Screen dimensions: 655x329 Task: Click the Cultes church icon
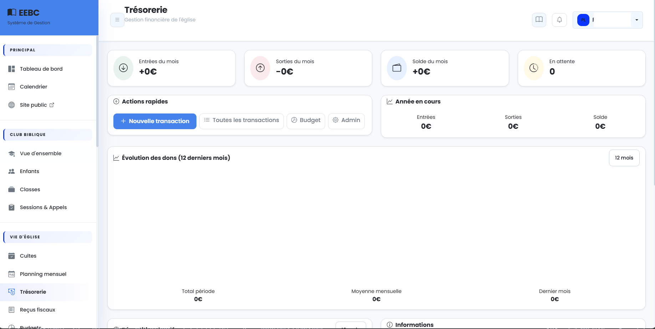(x=11, y=256)
